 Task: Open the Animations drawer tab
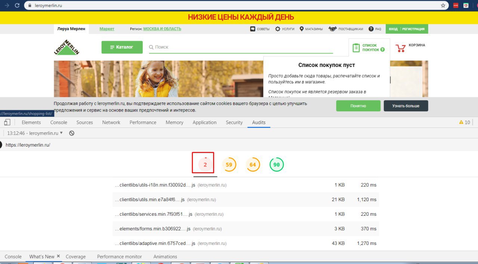pos(165,257)
